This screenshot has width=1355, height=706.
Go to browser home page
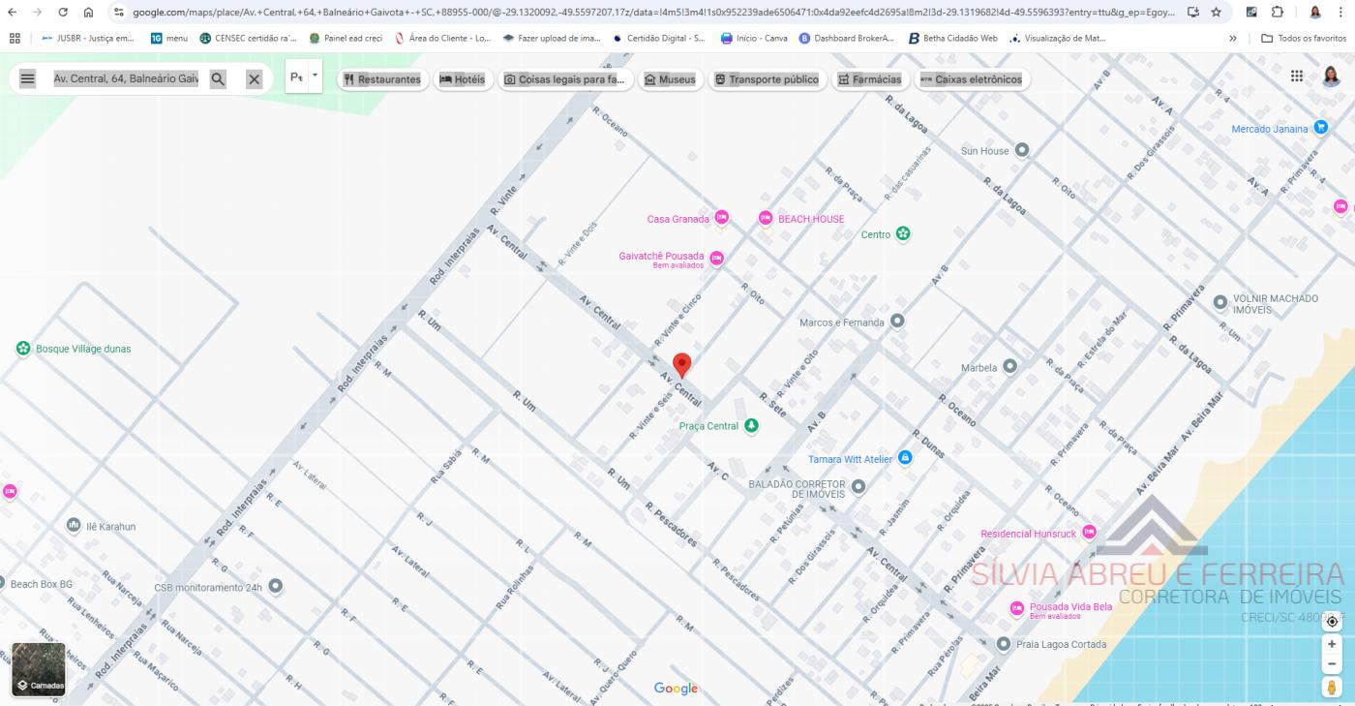click(x=88, y=12)
